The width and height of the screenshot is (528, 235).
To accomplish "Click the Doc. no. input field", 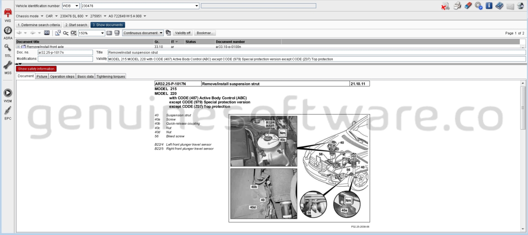I will click(x=65, y=52).
